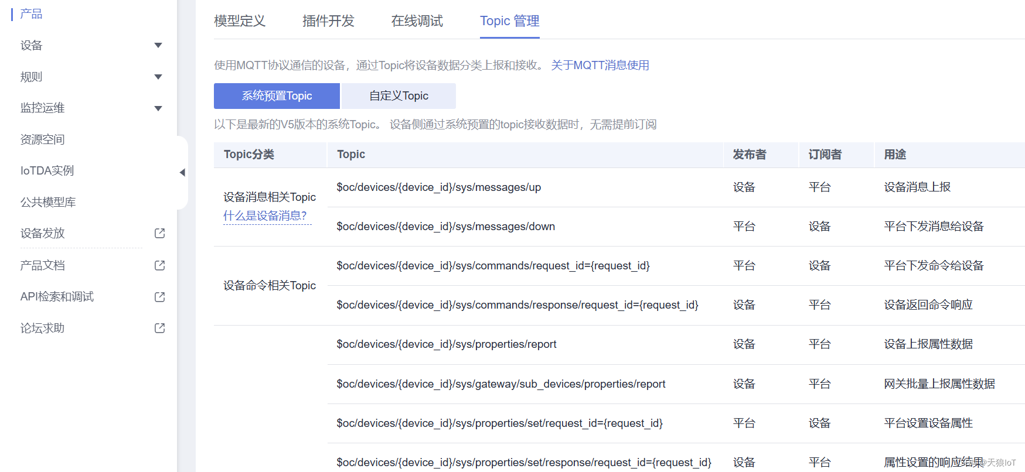Open API检索和调试 external link icon

(159, 297)
